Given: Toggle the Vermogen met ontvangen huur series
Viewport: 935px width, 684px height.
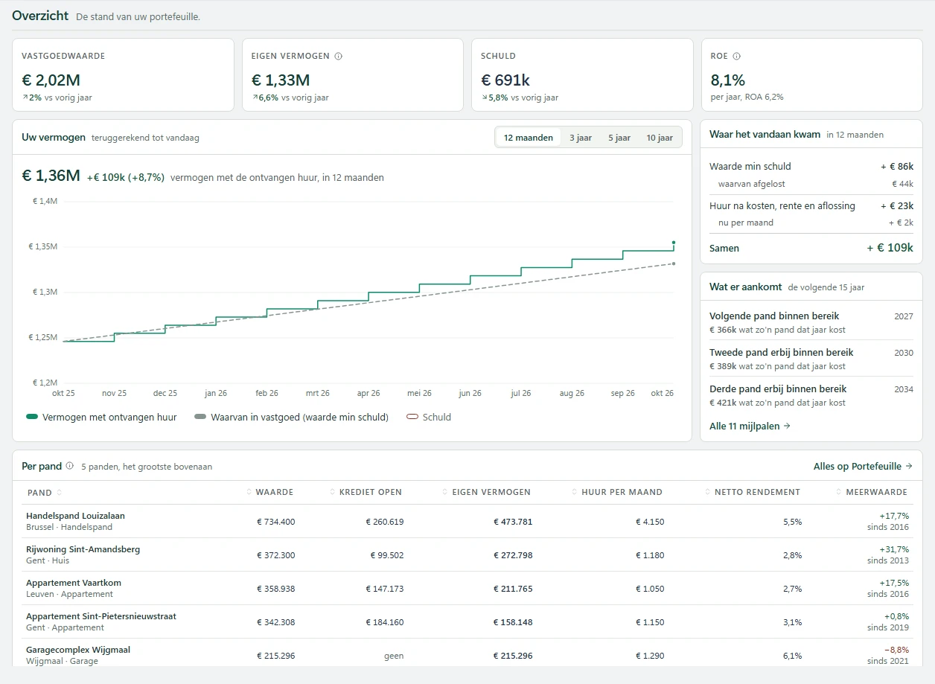Looking at the screenshot, I should [x=101, y=418].
